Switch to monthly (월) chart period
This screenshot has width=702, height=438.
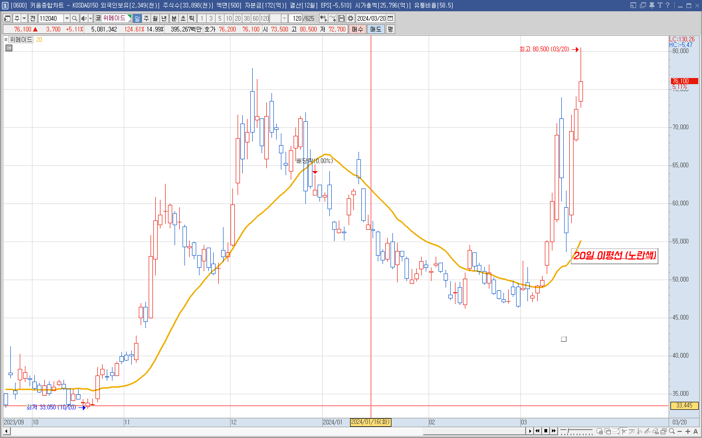(155, 18)
